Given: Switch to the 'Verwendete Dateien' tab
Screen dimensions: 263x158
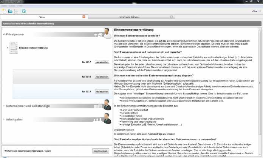Looking at the screenshot, I should pyautogui.click(x=128, y=17).
